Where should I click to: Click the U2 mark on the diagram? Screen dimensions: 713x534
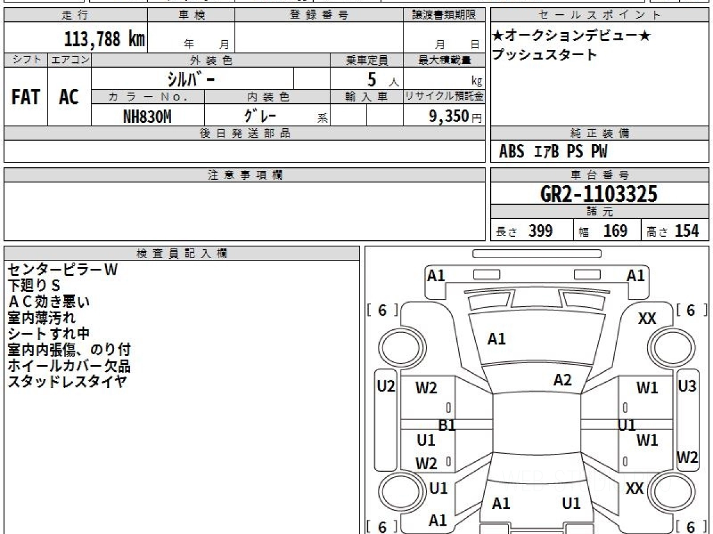[x=386, y=387]
